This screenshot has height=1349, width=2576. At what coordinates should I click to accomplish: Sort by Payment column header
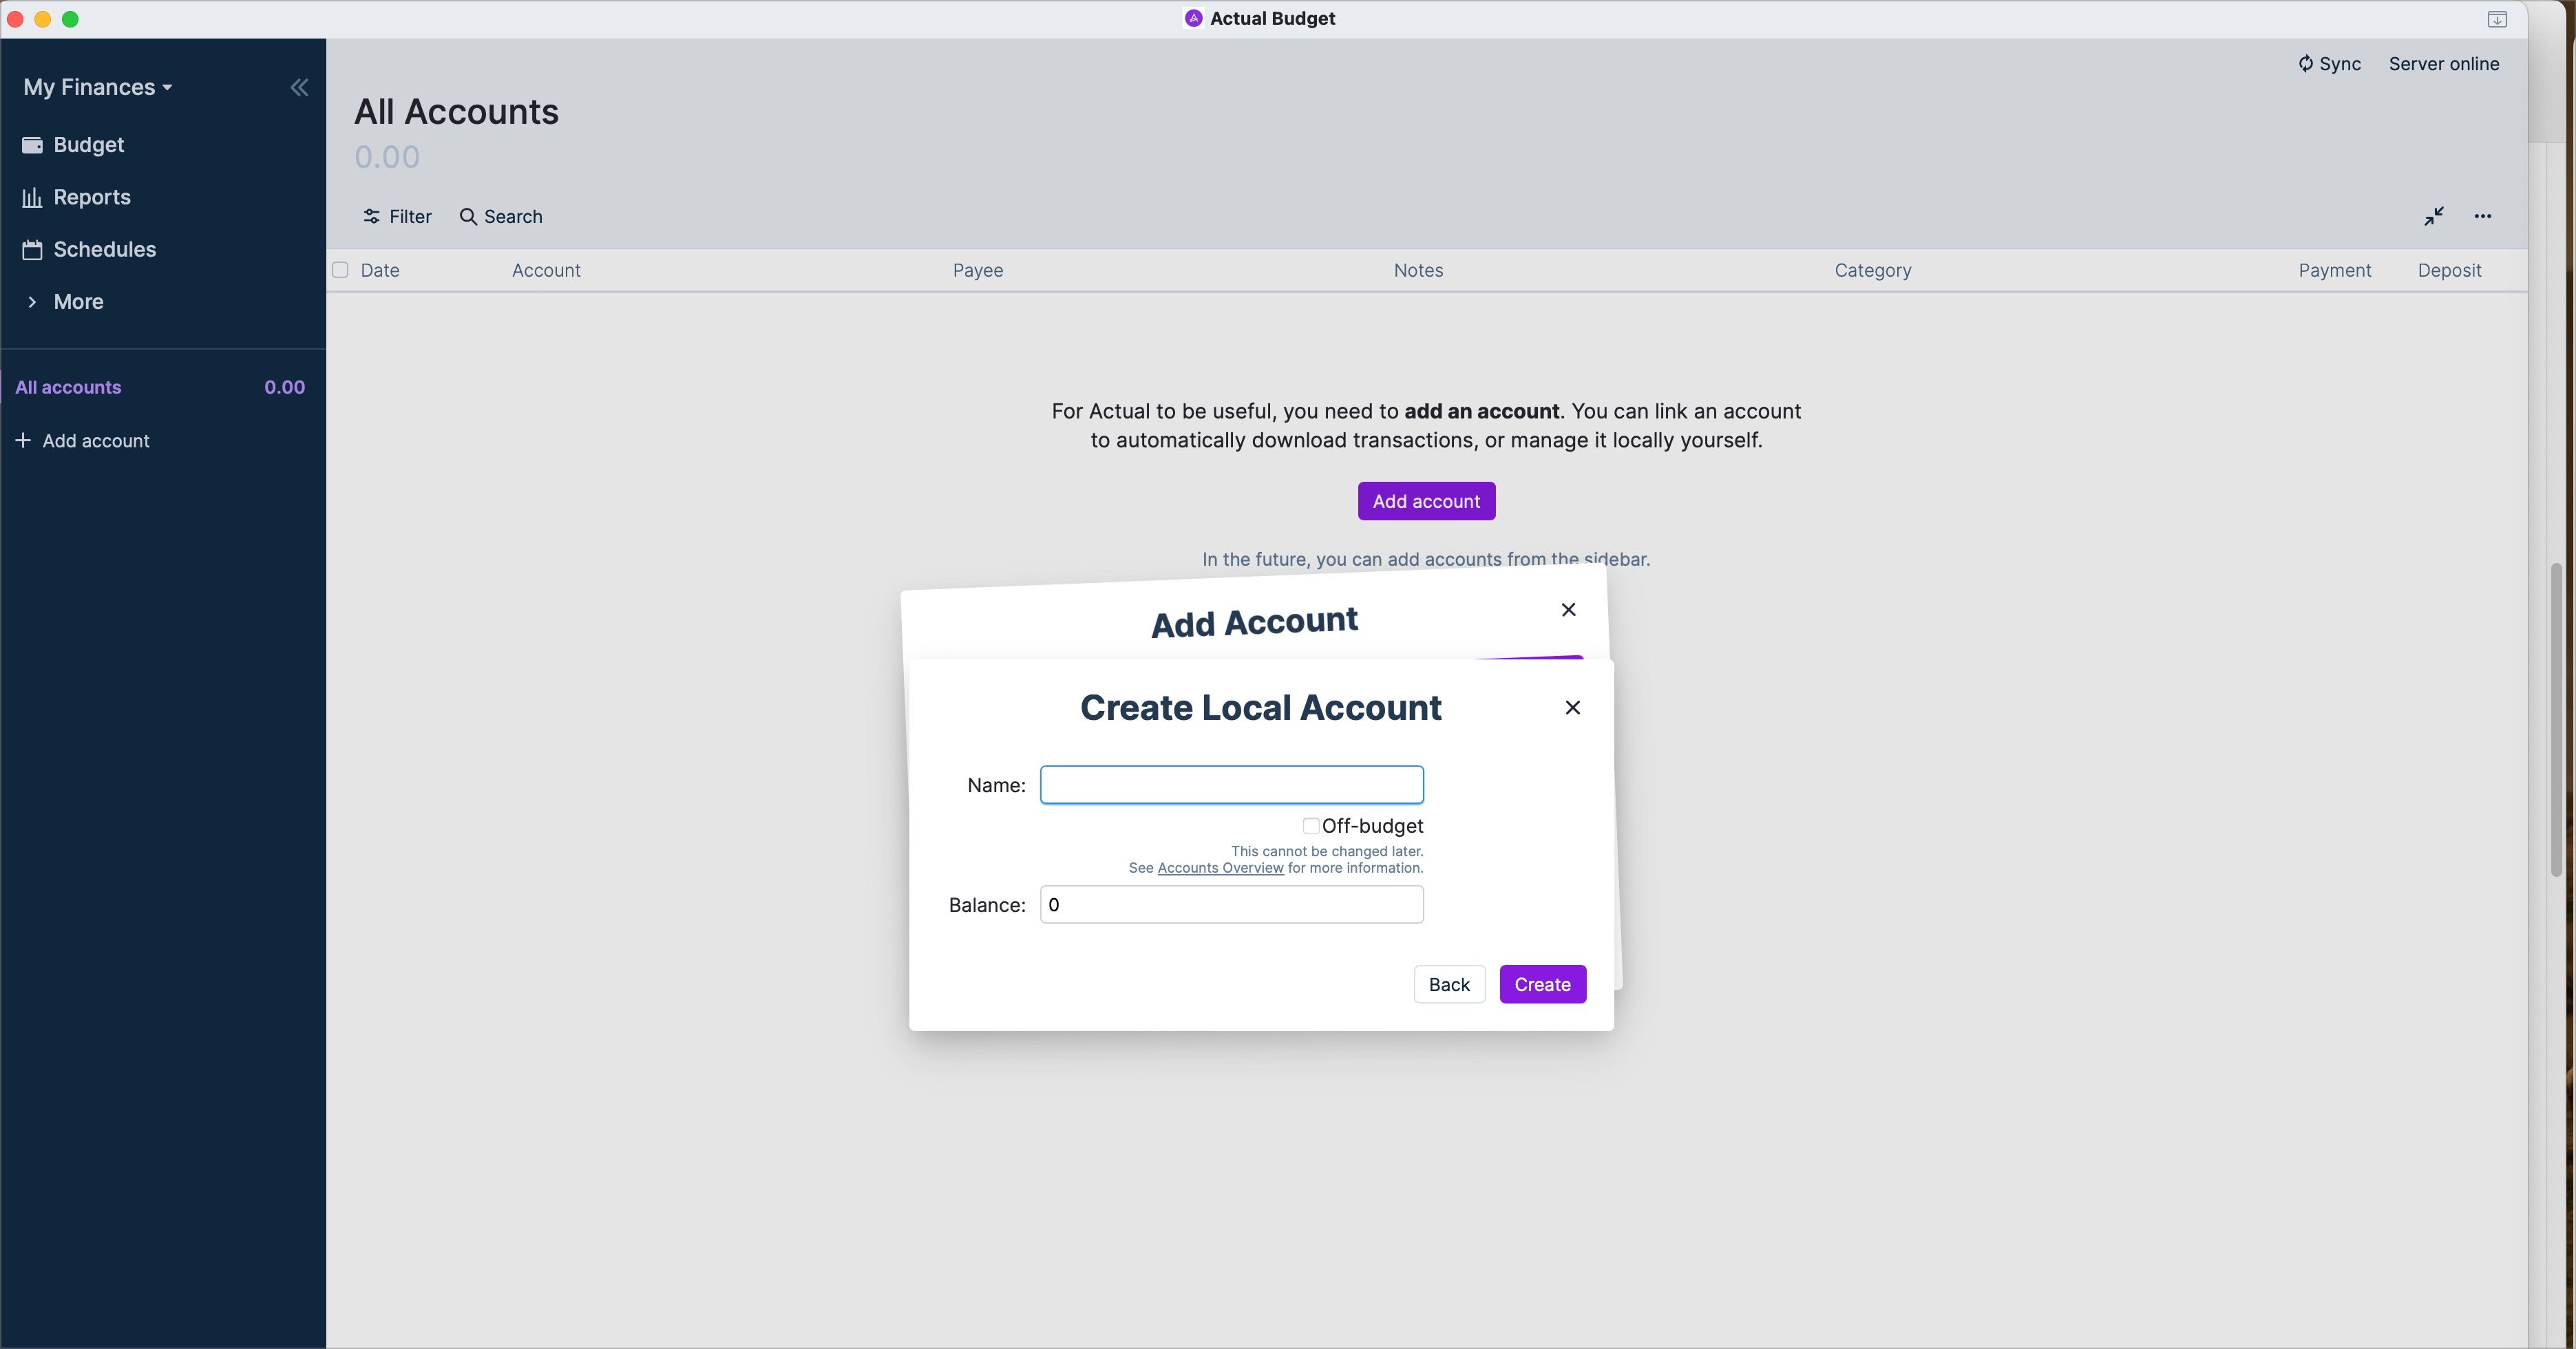2334,271
